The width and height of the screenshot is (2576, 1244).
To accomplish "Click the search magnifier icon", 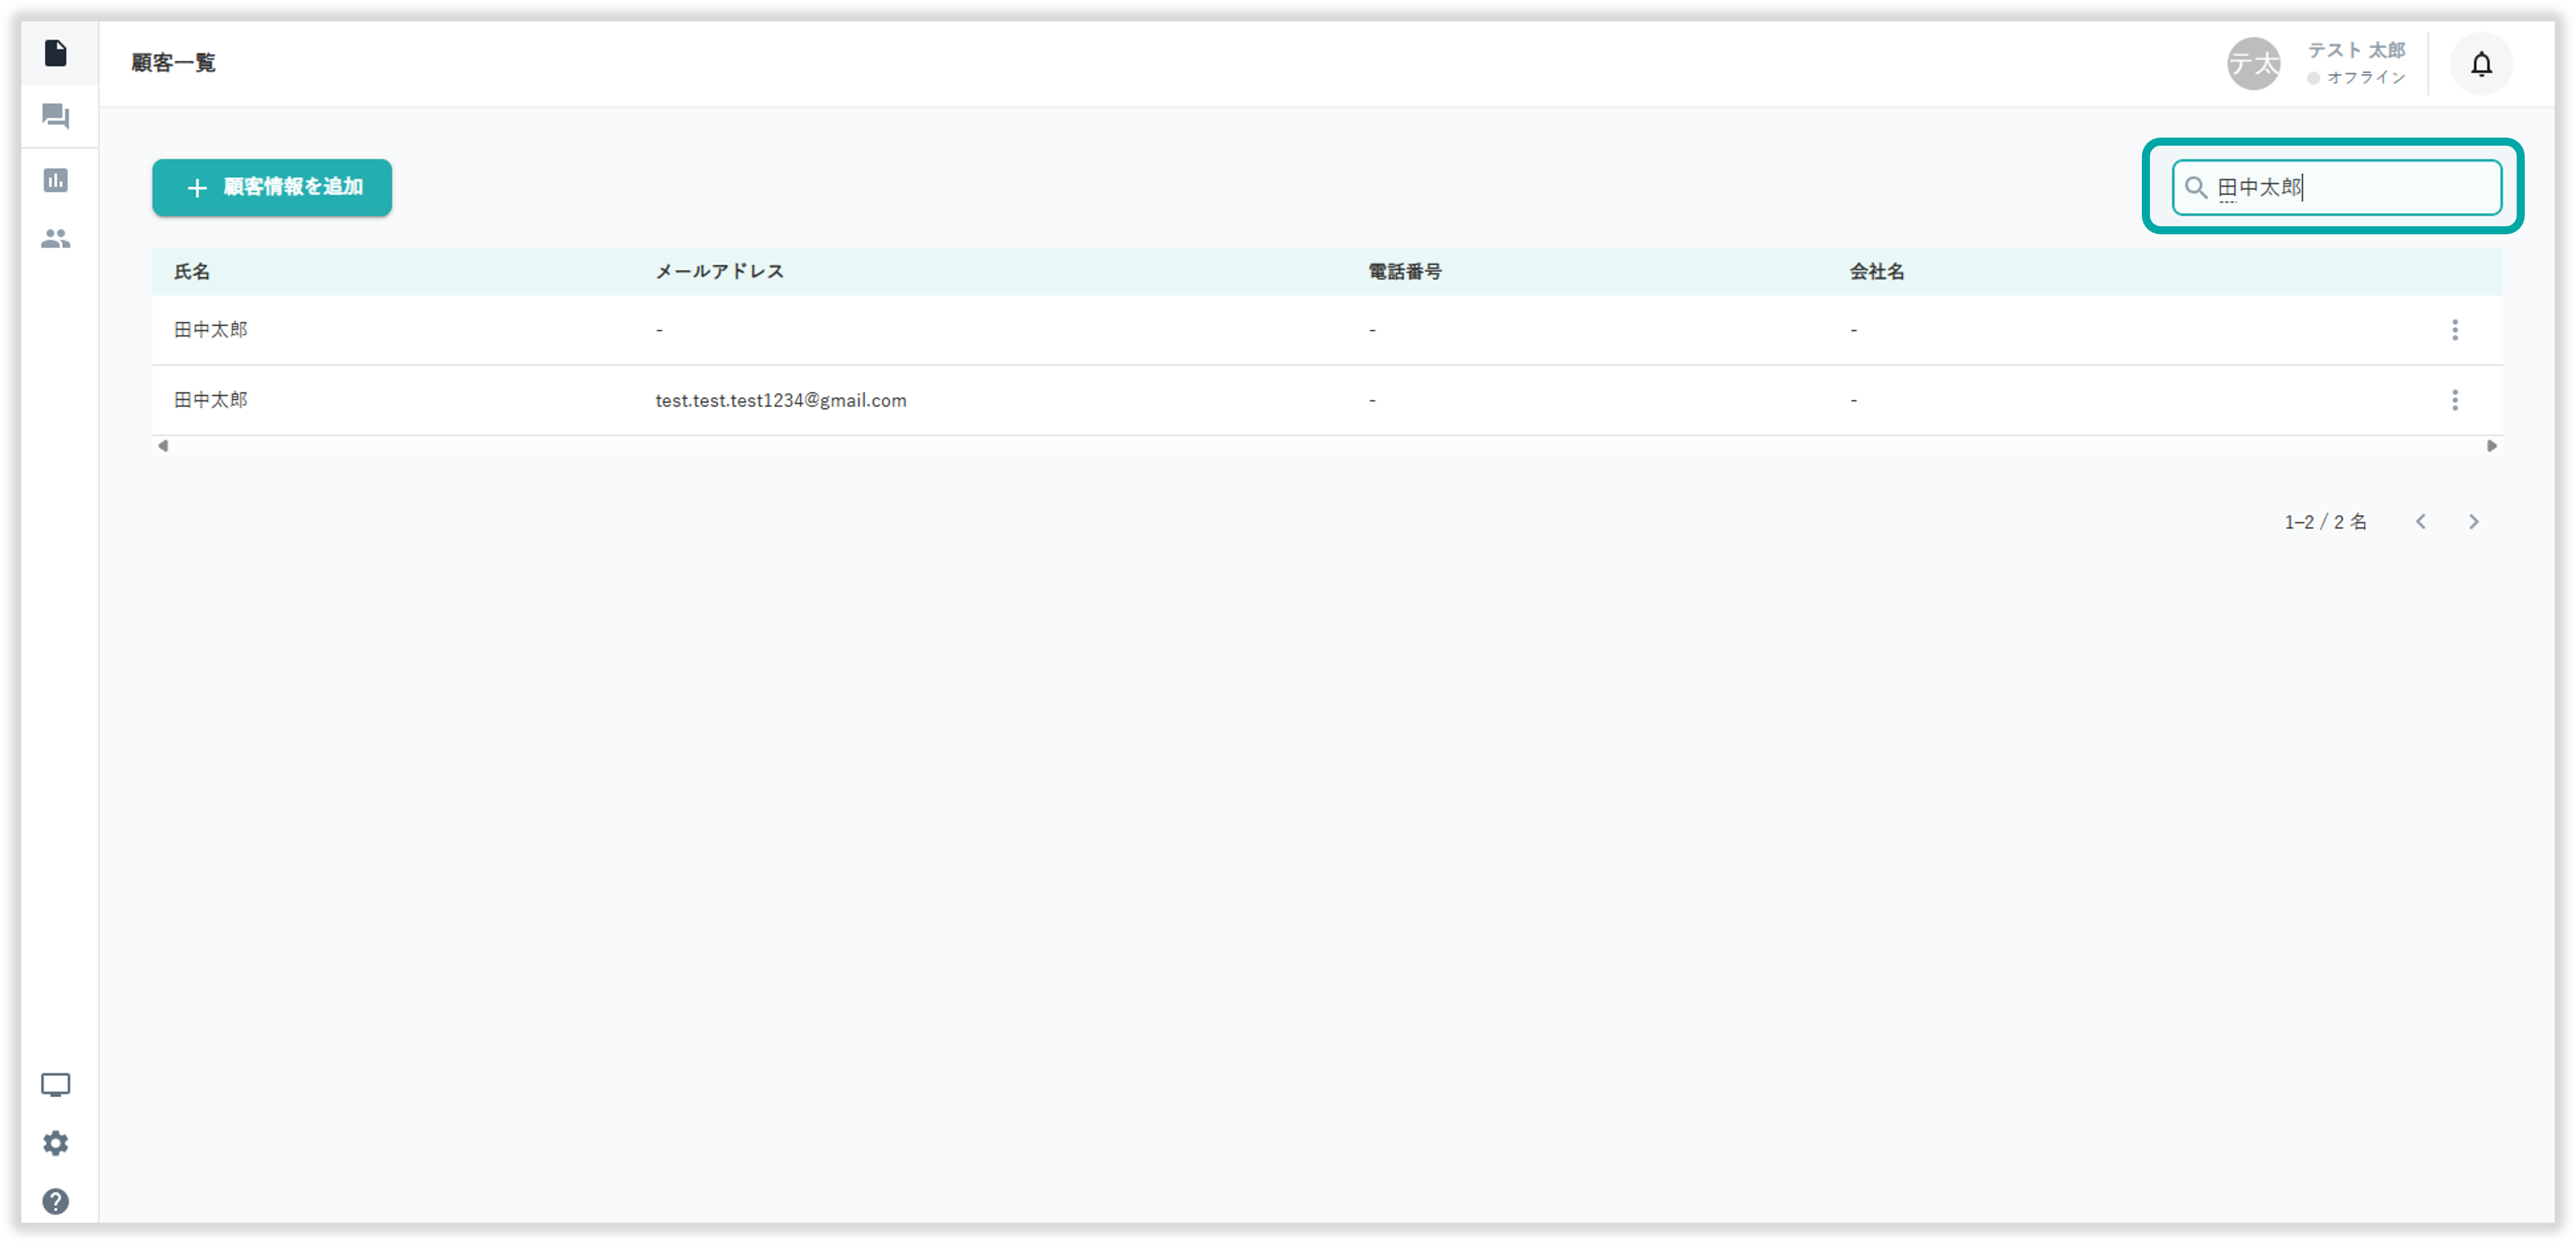I will [x=2195, y=187].
